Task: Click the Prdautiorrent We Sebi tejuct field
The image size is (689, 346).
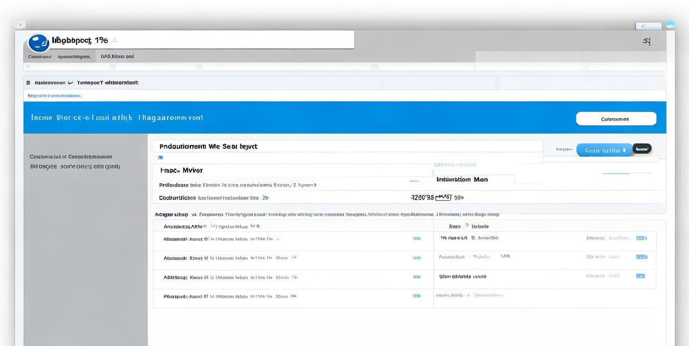Action: tap(347, 146)
